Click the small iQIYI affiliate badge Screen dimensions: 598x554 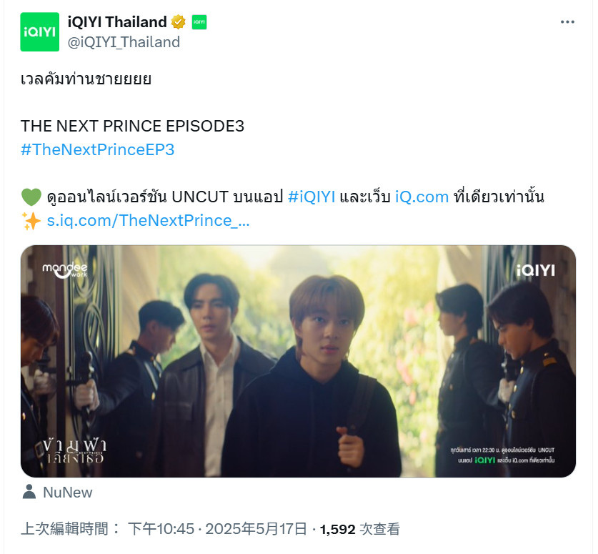click(199, 22)
